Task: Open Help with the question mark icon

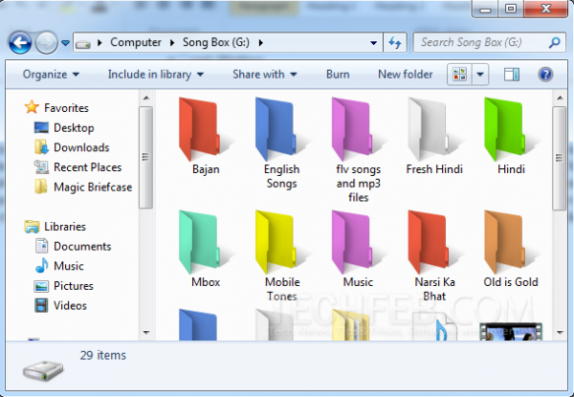Action: (545, 75)
